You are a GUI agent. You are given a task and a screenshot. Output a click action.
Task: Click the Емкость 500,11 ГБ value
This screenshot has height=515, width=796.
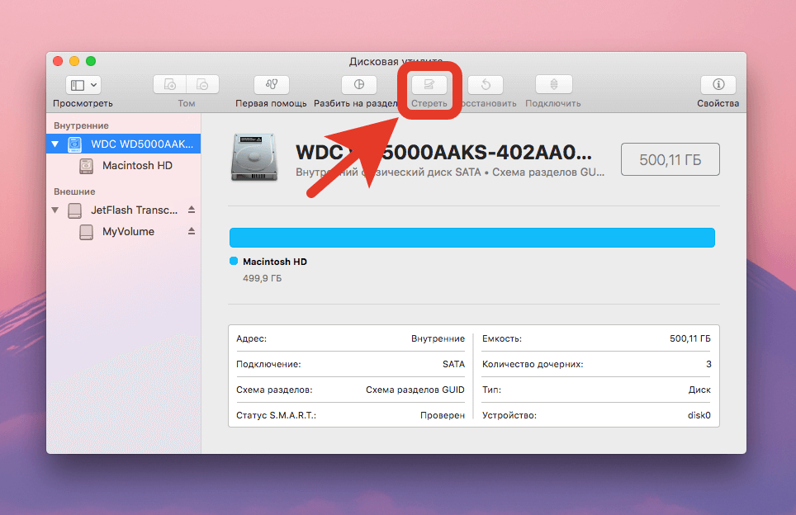click(690, 338)
